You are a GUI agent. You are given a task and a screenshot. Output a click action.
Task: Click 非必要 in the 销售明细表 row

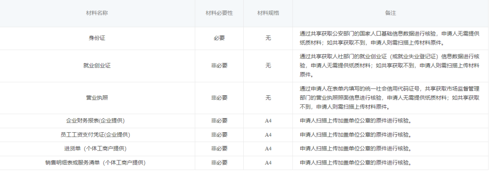(x=219, y=163)
